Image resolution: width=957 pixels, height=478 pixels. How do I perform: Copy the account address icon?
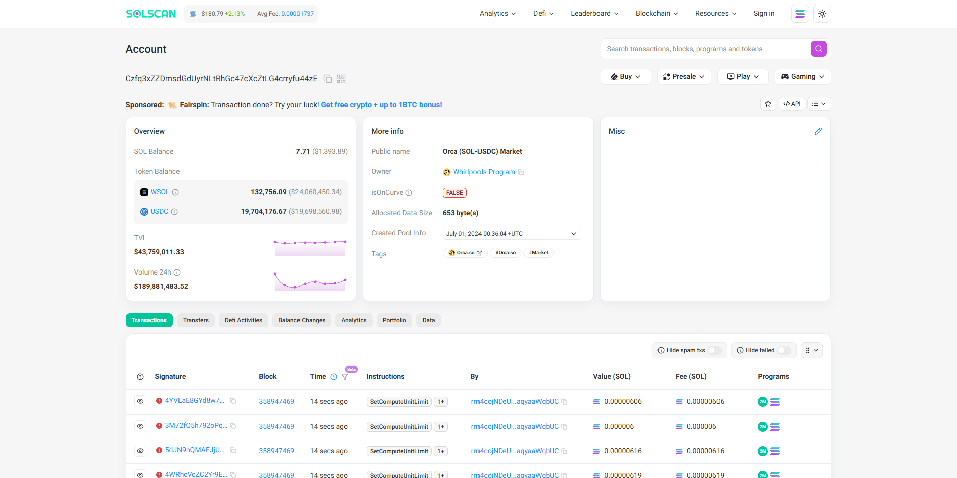[x=328, y=79]
